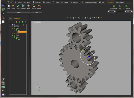Click the magnifier zoom viewport icon

(x=79, y=18)
